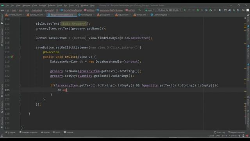Open the app run configuration dropdown
This screenshot has width=250, height=141.
(150, 10)
